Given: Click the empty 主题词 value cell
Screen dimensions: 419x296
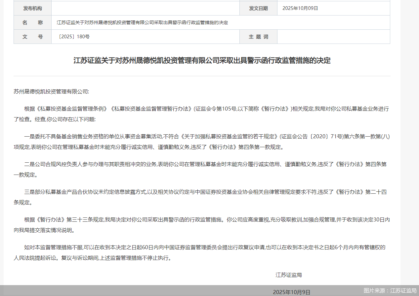Looking at the screenshot, I should pyautogui.click(x=333, y=37).
